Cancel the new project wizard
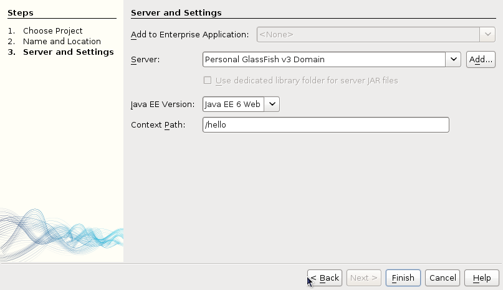Viewport: 503px width, 290px height. click(443, 278)
